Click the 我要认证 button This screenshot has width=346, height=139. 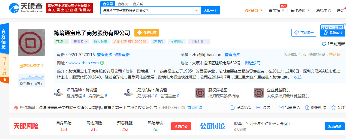147,33
